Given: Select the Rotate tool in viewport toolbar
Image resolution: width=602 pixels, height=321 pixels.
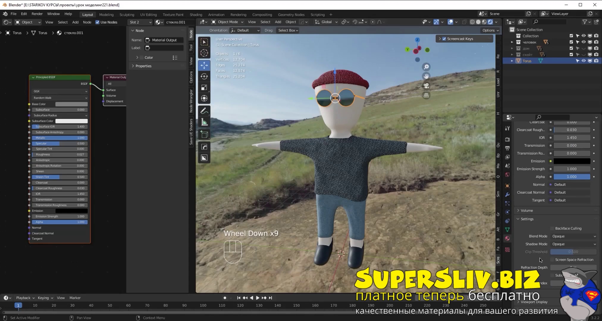Looking at the screenshot, I should pos(204,76).
